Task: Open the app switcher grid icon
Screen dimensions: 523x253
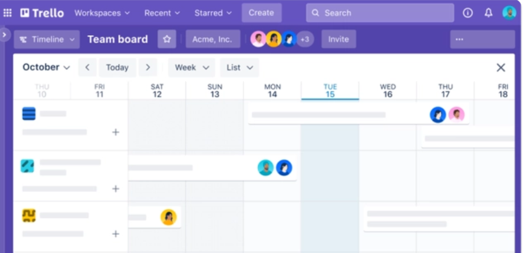Action: point(7,13)
